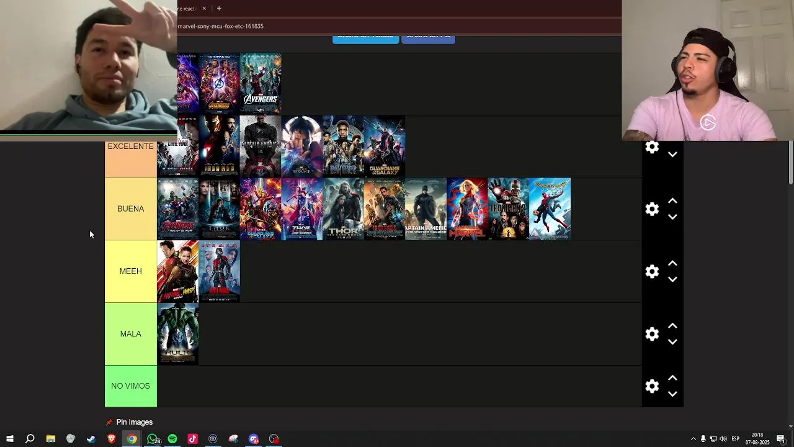This screenshot has width=794, height=447.
Task: Select Avengers Infinity War poster
Action: click(219, 84)
